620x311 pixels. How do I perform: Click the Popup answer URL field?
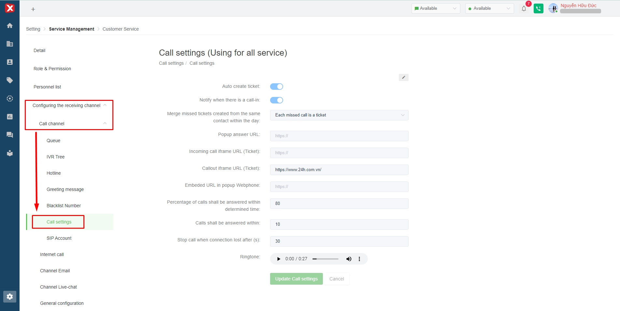(339, 136)
